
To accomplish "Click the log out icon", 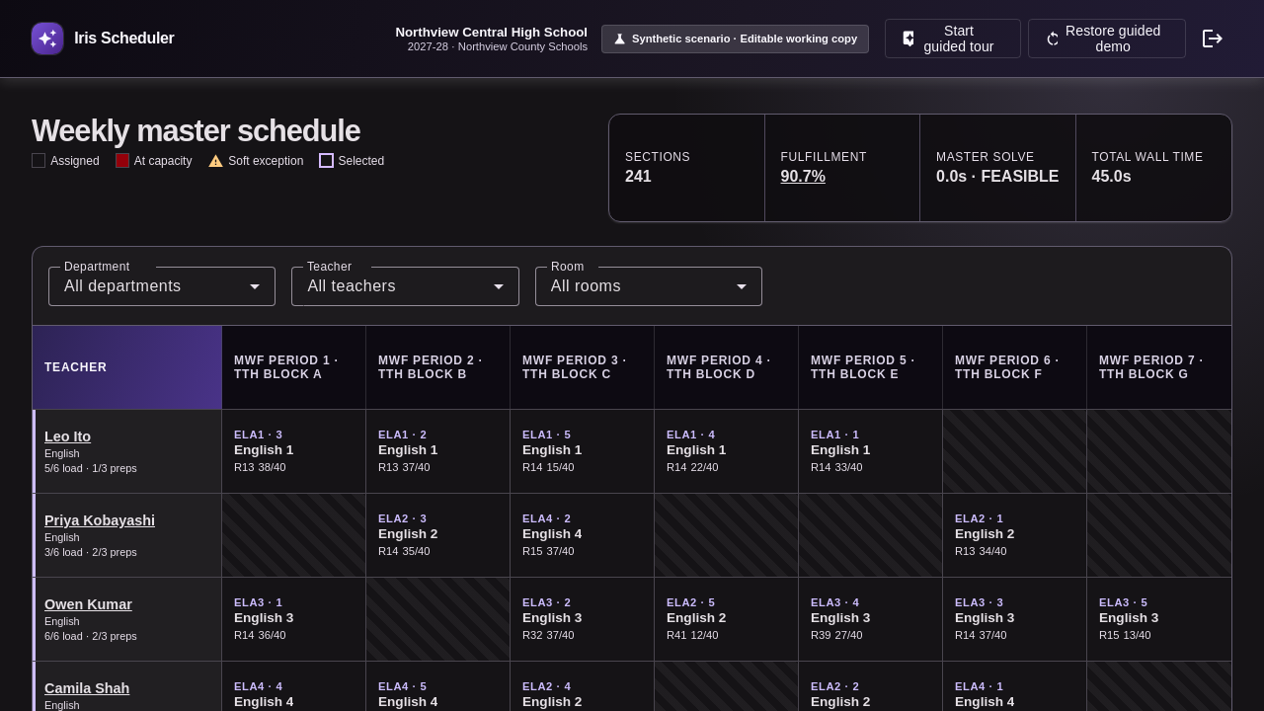I will tap(1213, 39).
